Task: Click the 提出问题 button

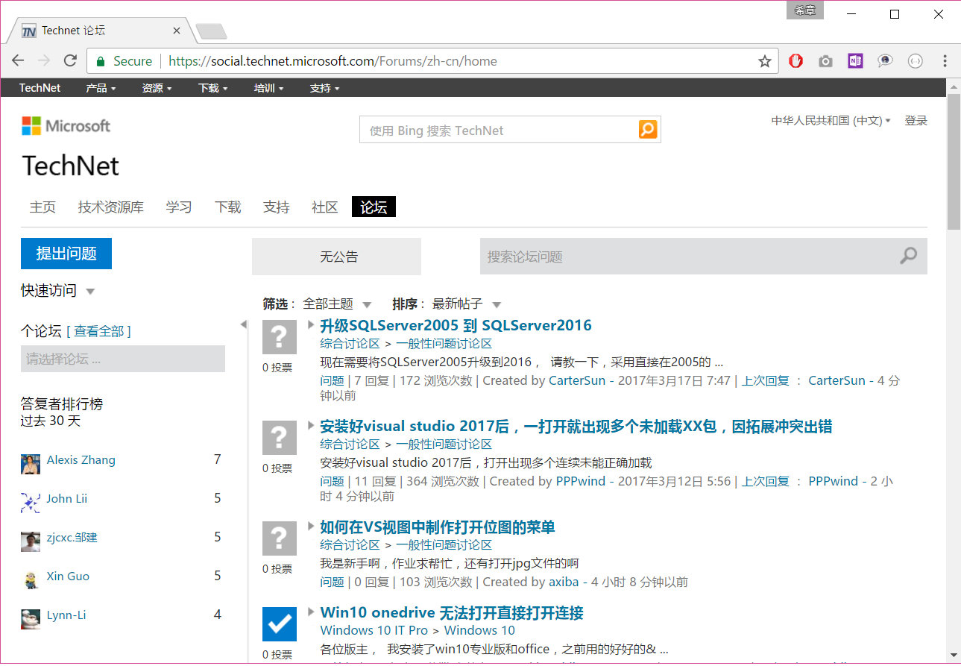Action: [x=66, y=254]
